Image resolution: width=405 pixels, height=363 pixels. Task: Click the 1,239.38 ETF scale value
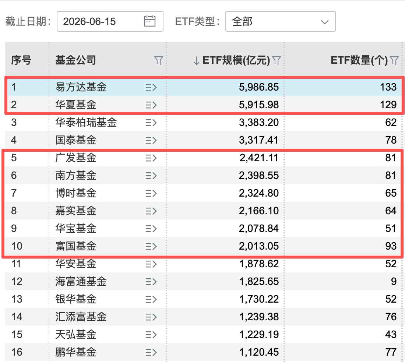[259, 317]
